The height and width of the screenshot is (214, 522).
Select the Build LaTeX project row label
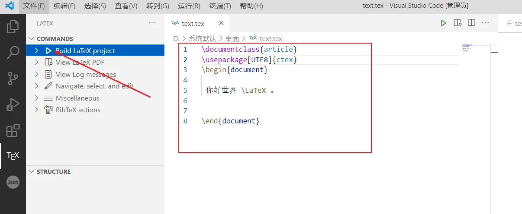[85, 50]
